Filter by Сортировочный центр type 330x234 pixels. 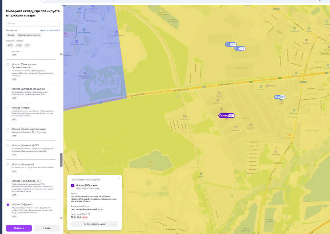[x=29, y=35]
